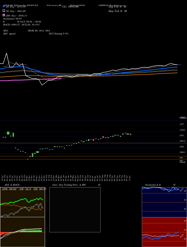Click the 'Avg Vol: 0 M' label
The height and width of the screenshot is (247, 187).
[117, 7]
